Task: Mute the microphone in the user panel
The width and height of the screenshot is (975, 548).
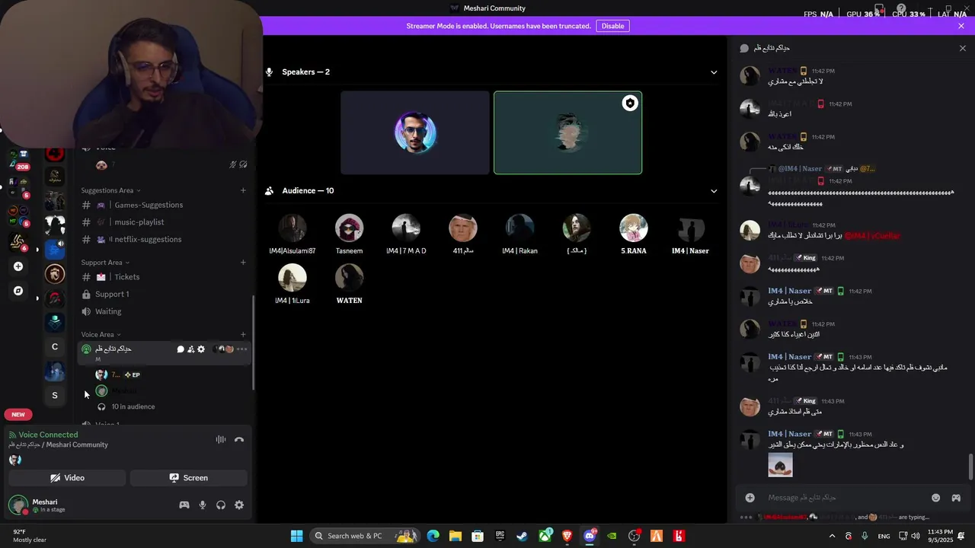Action: [x=203, y=505]
